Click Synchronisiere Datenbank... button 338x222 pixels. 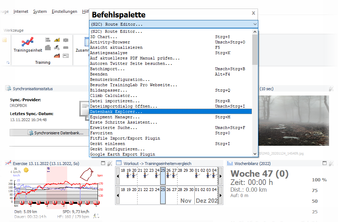click(49, 133)
